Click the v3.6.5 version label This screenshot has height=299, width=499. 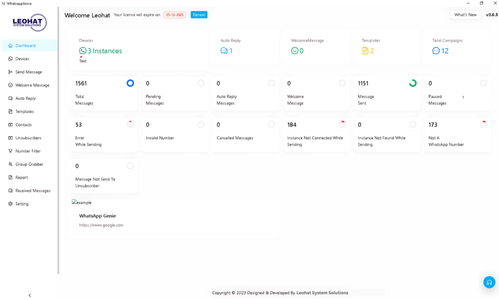pos(492,15)
